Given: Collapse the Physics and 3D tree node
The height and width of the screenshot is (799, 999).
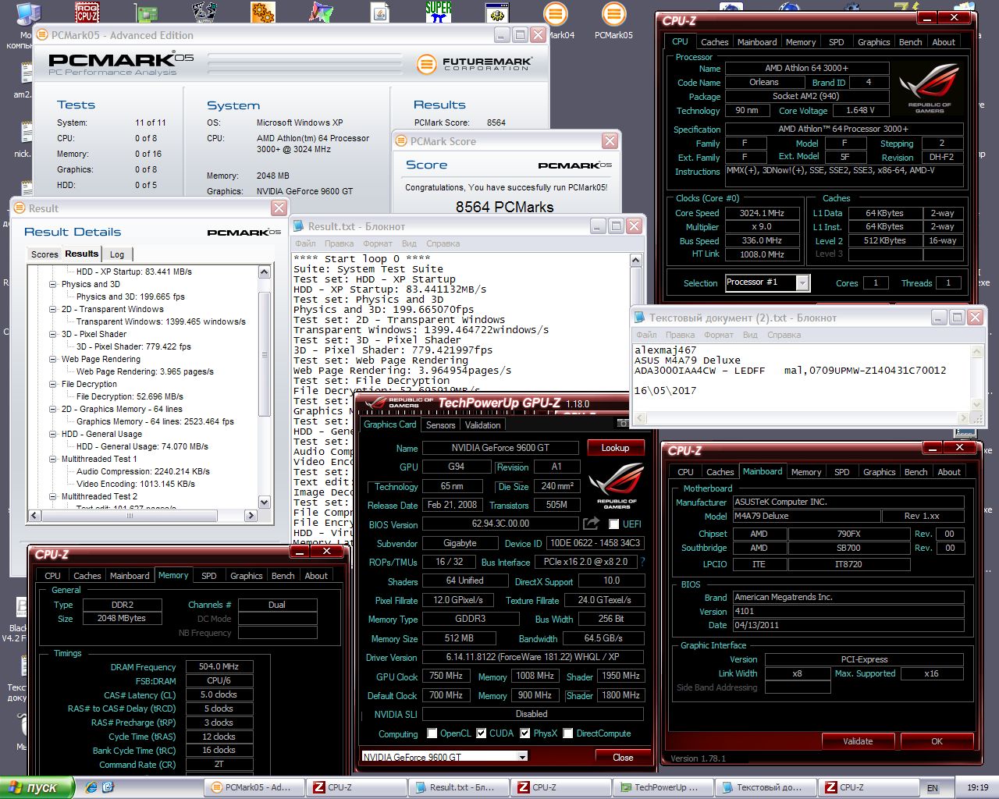Looking at the screenshot, I should (x=52, y=284).
